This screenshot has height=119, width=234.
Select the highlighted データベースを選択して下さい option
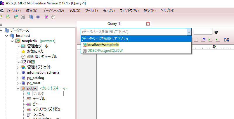click(x=136, y=39)
